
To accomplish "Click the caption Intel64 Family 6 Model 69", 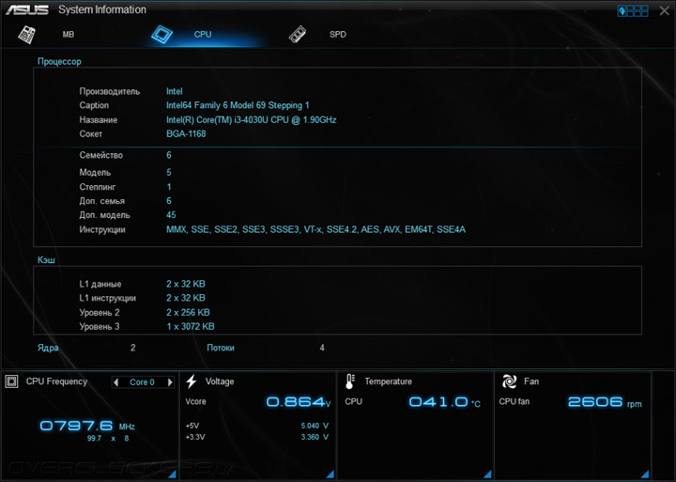I will pos(238,105).
